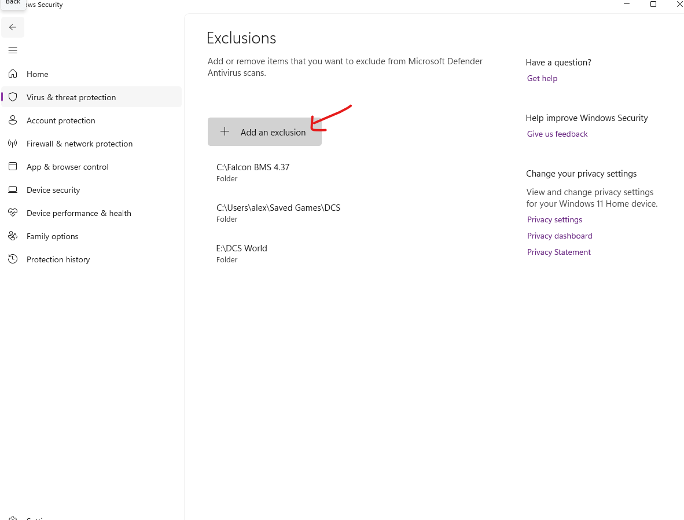Click the back arrow button

(13, 27)
